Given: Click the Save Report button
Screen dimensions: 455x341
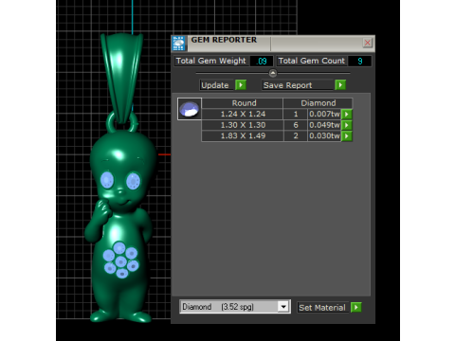Looking at the screenshot, I should coord(298,85).
